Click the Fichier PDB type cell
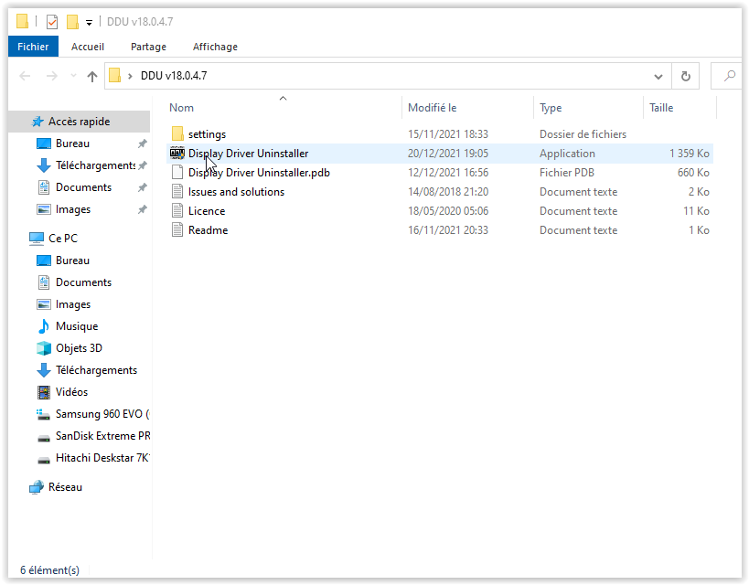Image resolution: width=749 pixels, height=585 pixels. point(566,173)
